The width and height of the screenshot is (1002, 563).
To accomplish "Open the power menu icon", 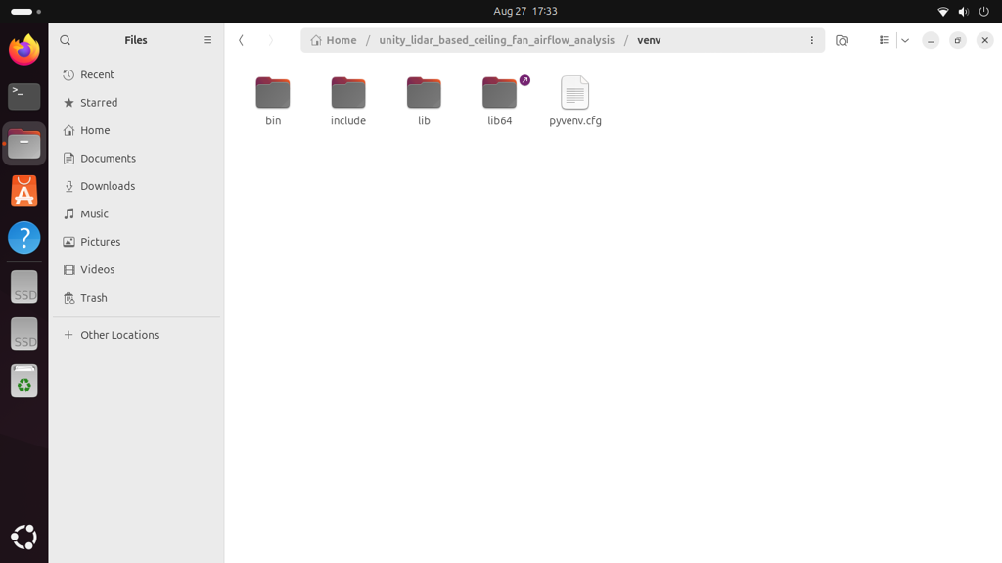I will (984, 12).
